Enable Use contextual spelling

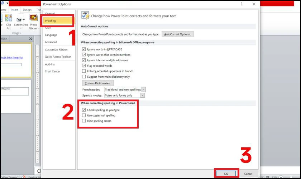(x=84, y=115)
